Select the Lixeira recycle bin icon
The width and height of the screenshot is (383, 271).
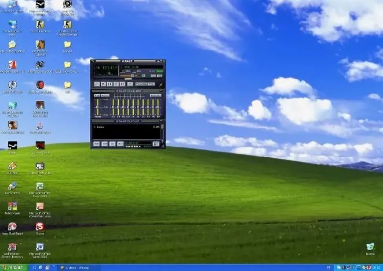tap(370, 248)
